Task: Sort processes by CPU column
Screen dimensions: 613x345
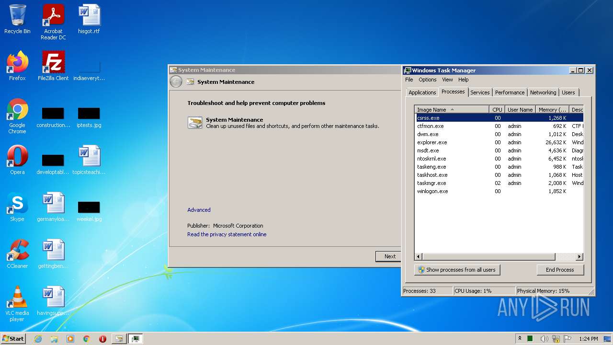Action: (x=497, y=110)
